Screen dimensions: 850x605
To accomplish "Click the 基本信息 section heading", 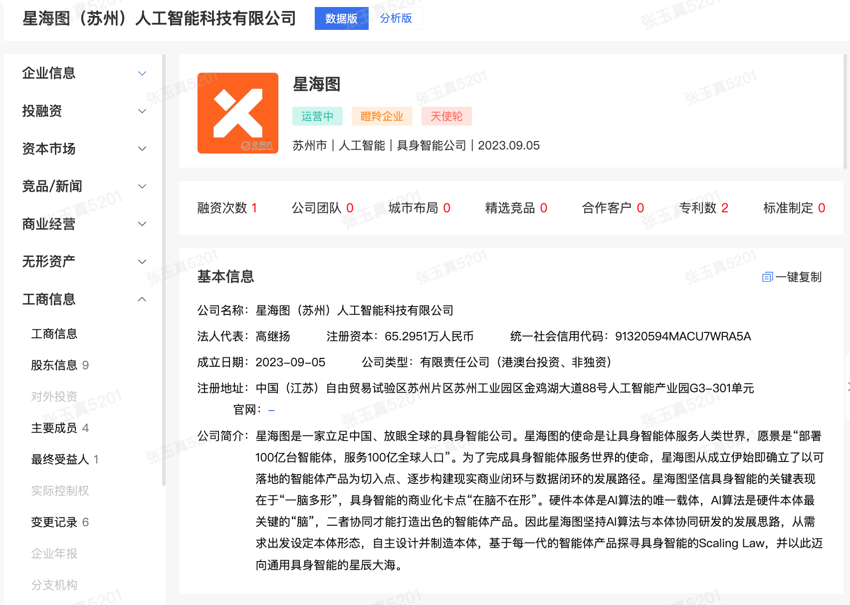I will pyautogui.click(x=225, y=277).
